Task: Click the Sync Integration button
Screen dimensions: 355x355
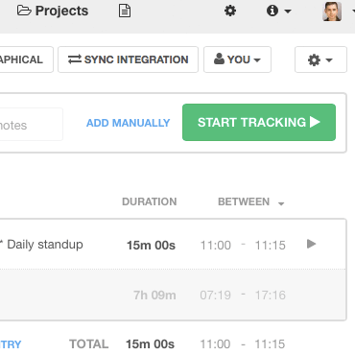Action: 128,59
